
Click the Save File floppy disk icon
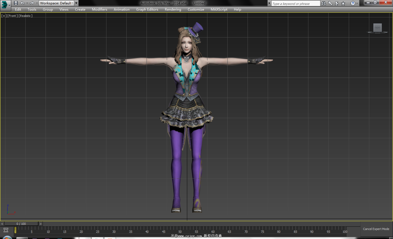(16, 3)
